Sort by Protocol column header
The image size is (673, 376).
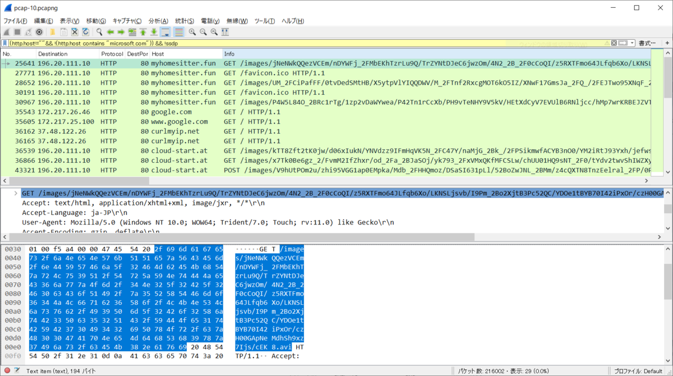click(112, 54)
